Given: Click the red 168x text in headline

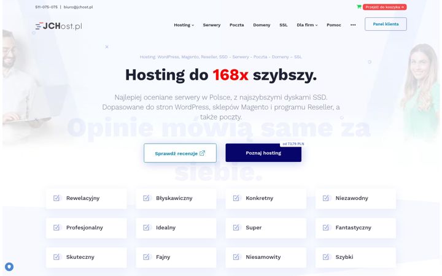Looking at the screenshot, I should tap(230, 75).
